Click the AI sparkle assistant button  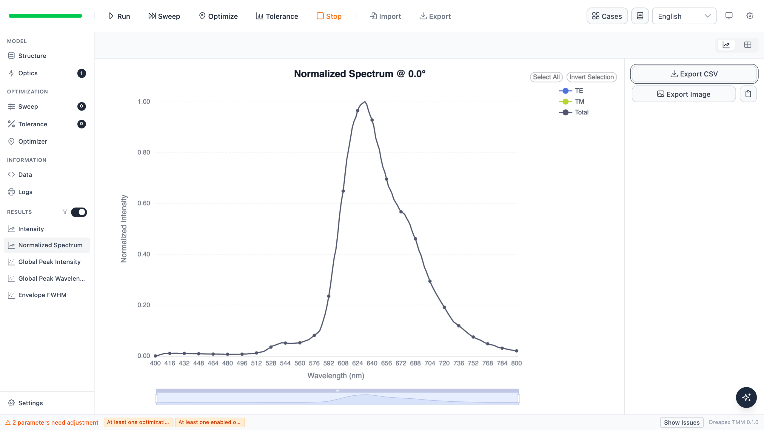(746, 397)
